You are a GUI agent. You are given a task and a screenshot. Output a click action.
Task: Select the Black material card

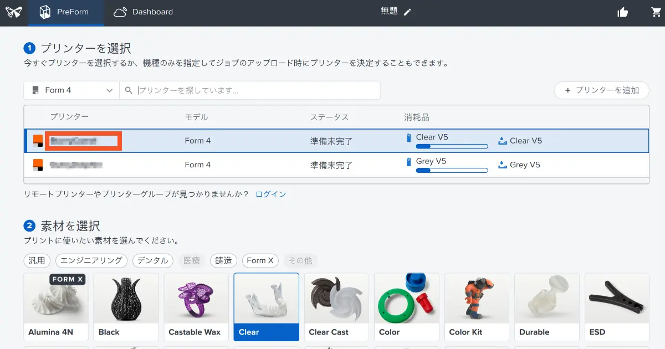pyautogui.click(x=126, y=307)
